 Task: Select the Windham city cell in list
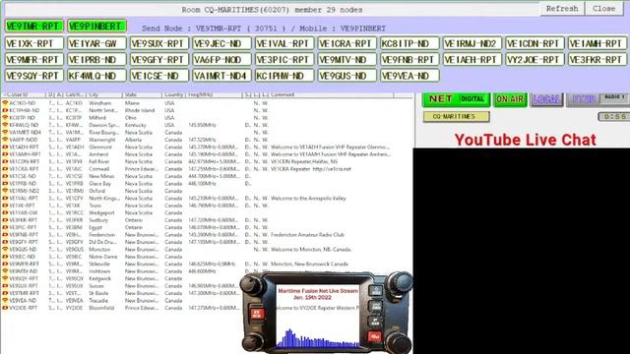(100, 103)
